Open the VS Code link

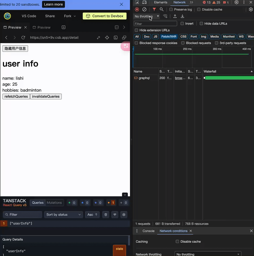click(29, 16)
